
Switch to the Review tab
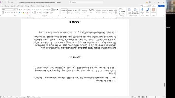33,6
